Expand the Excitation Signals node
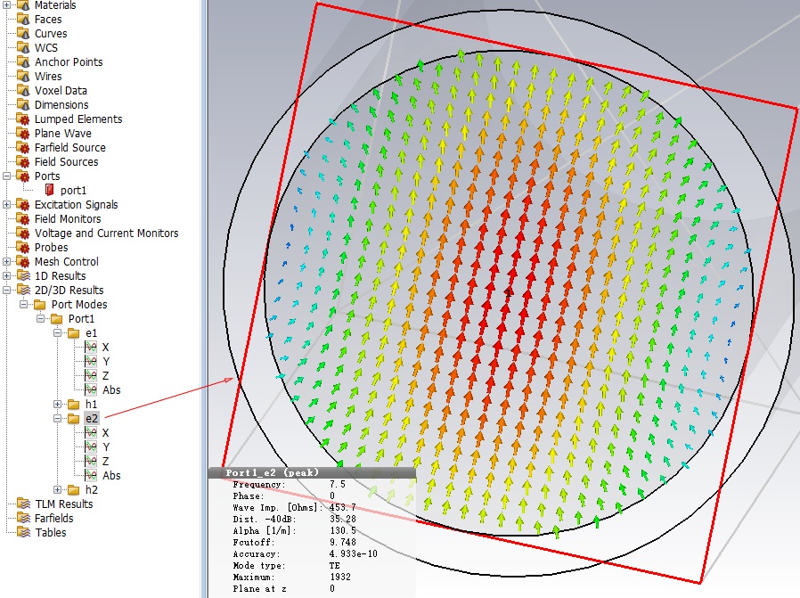 tap(6, 205)
